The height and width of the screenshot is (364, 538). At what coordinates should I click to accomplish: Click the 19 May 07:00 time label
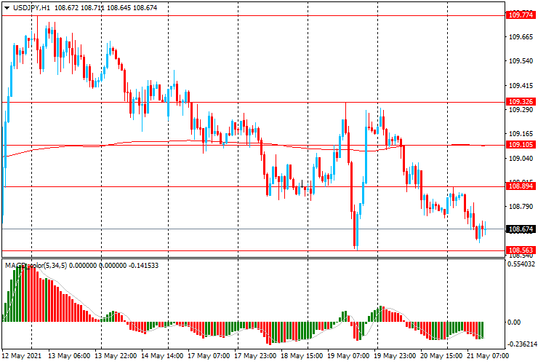(x=348, y=356)
